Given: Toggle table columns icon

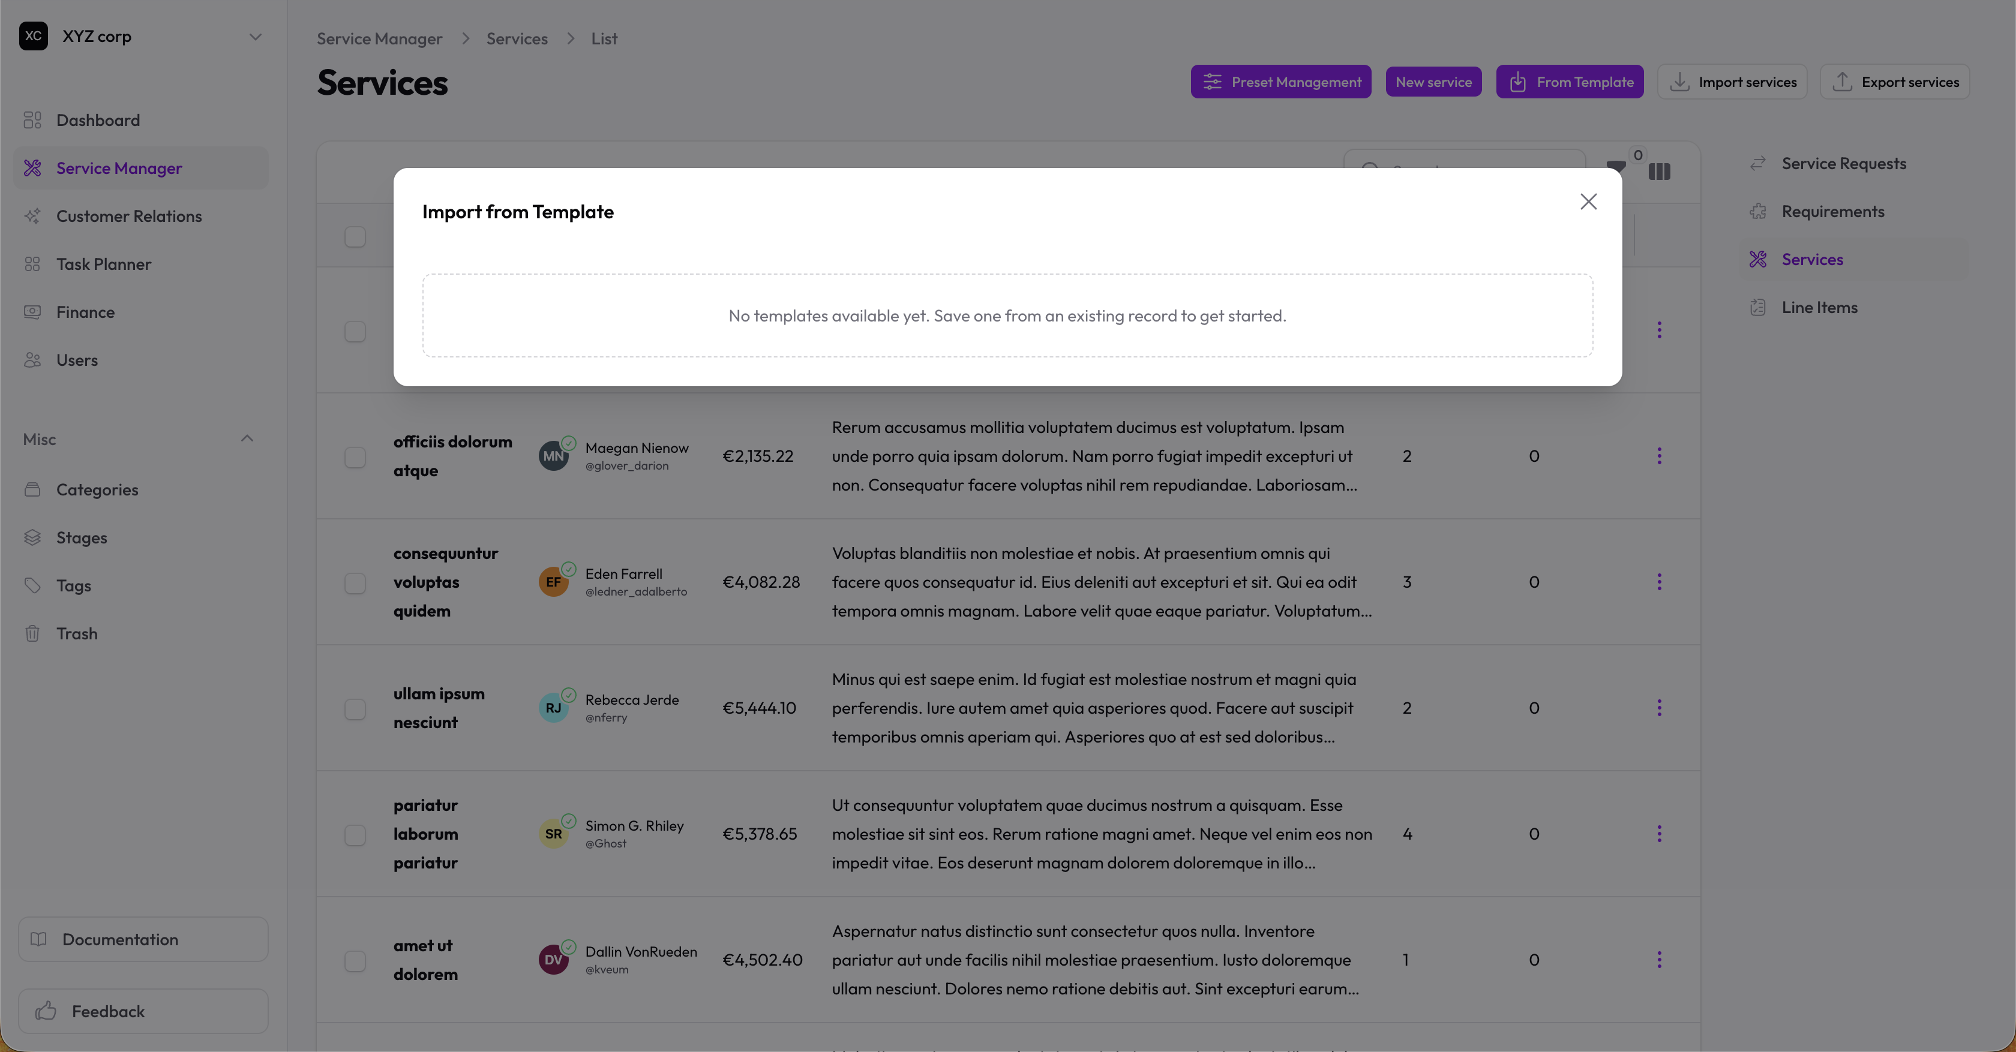Looking at the screenshot, I should 1659,172.
